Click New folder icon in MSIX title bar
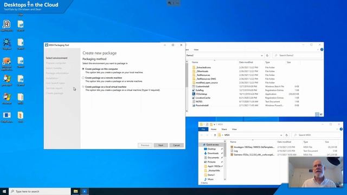The height and width of the screenshot is (195, 347). [211, 125]
